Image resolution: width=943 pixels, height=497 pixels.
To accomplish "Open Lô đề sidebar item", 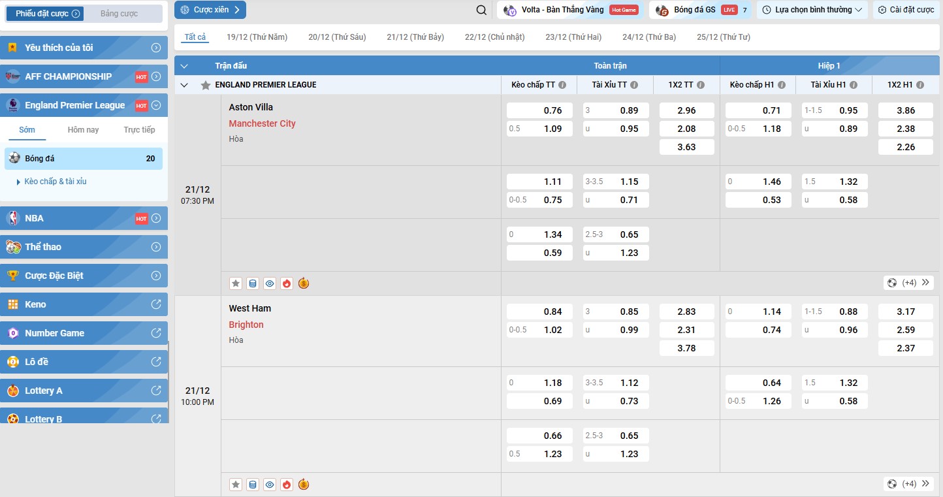I will [x=84, y=362].
